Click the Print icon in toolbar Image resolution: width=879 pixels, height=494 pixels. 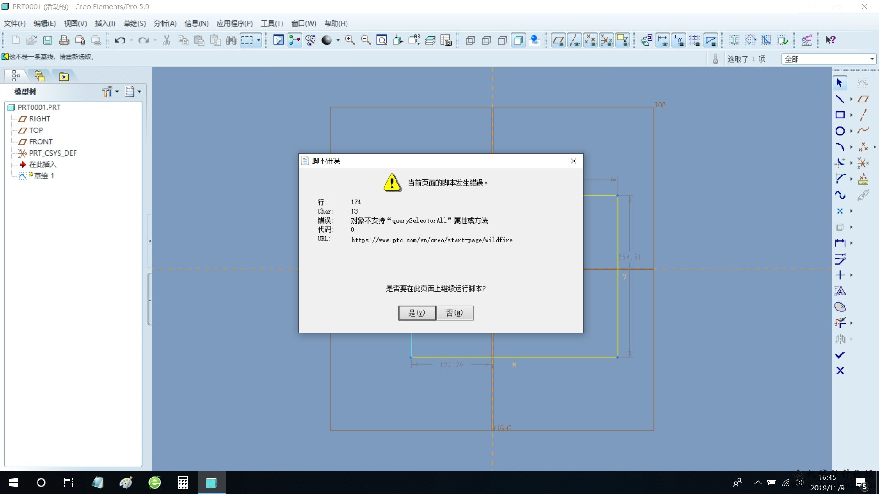64,40
